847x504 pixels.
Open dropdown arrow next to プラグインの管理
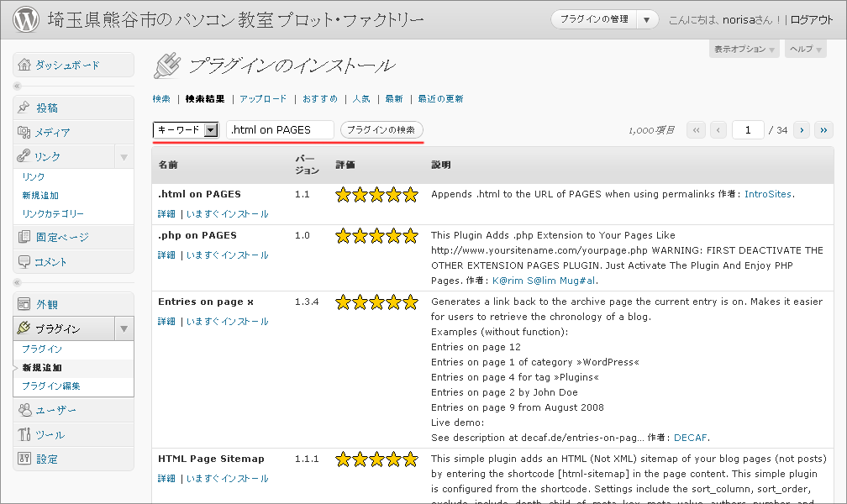647,20
